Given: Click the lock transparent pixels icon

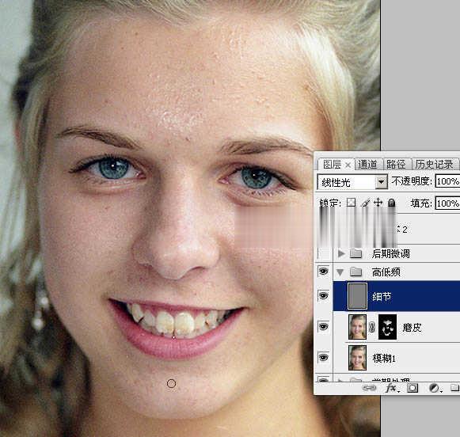Looking at the screenshot, I should click(351, 203).
